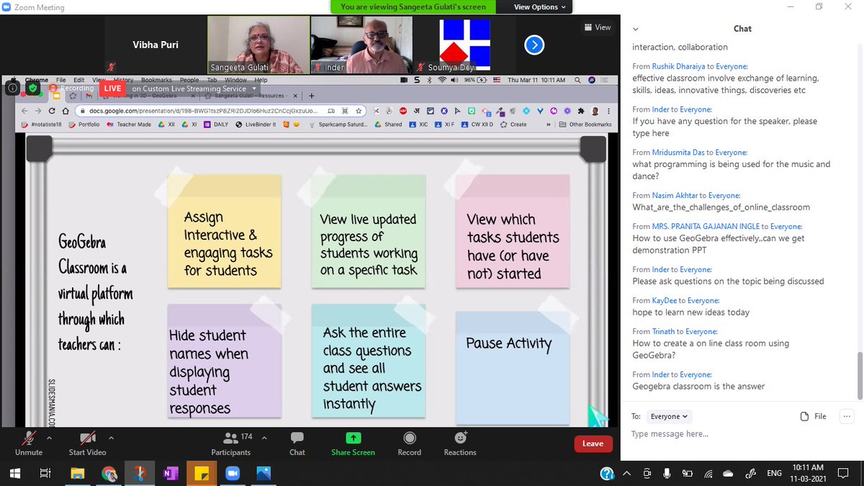This screenshot has width=864, height=486.
Task: Click the LiveBinder It bookmark
Action: pyautogui.click(x=256, y=125)
